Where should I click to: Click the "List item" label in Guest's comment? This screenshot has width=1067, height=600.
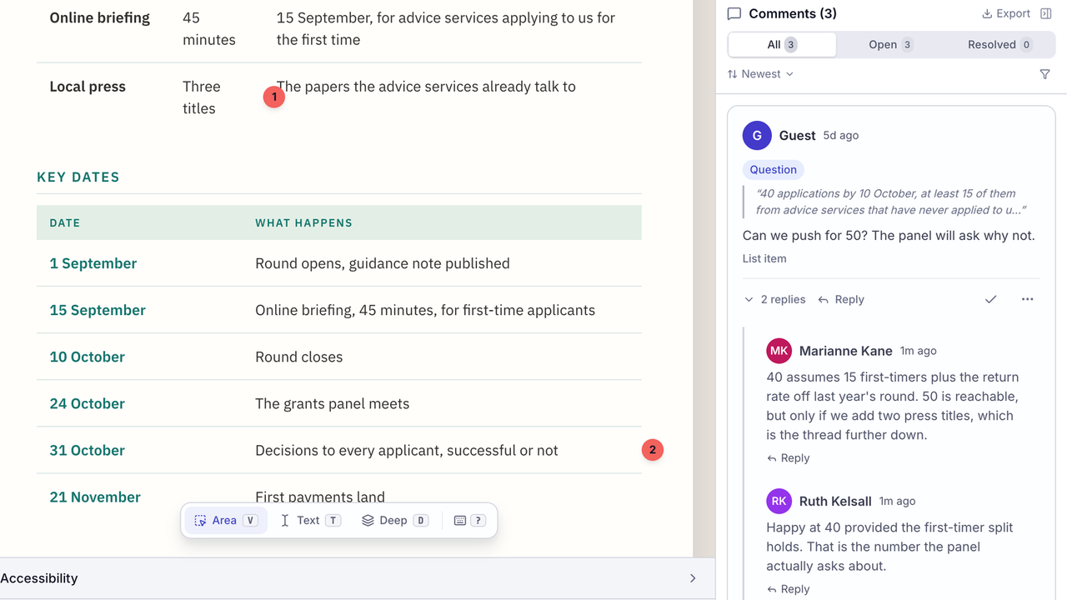(764, 258)
